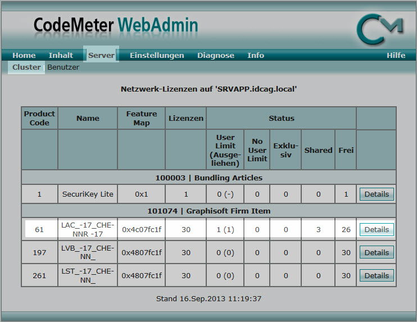Switch to the Cluster sub-tab
417x322 pixels.
click(x=26, y=67)
